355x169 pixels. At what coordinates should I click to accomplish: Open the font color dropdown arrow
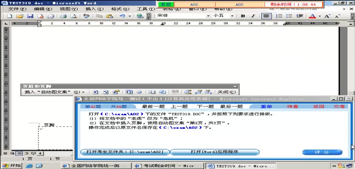point(319,16)
